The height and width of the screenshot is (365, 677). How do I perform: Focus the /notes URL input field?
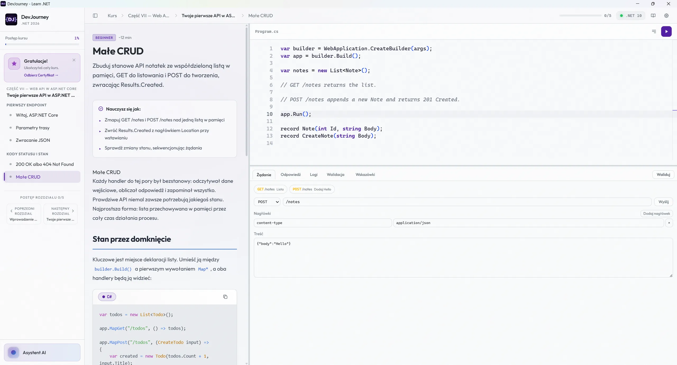(x=467, y=202)
